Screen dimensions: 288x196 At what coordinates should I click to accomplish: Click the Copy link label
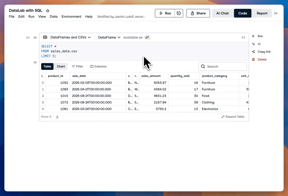(264, 52)
